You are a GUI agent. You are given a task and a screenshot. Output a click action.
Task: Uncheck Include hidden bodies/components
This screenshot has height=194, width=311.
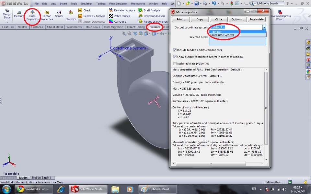click(175, 50)
